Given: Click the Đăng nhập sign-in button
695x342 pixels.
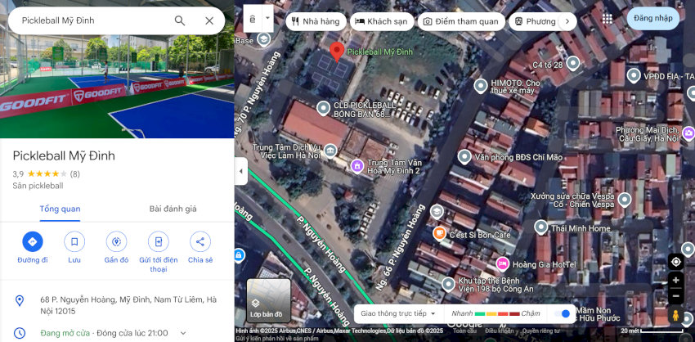Looking at the screenshot, I should (652, 19).
